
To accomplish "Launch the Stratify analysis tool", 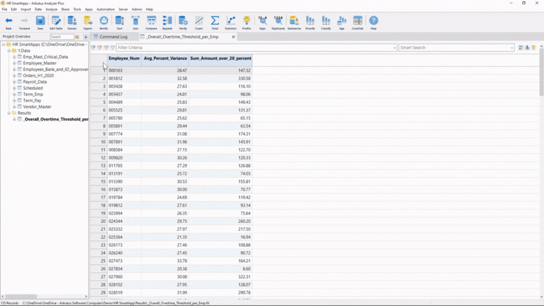I will [x=310, y=21].
